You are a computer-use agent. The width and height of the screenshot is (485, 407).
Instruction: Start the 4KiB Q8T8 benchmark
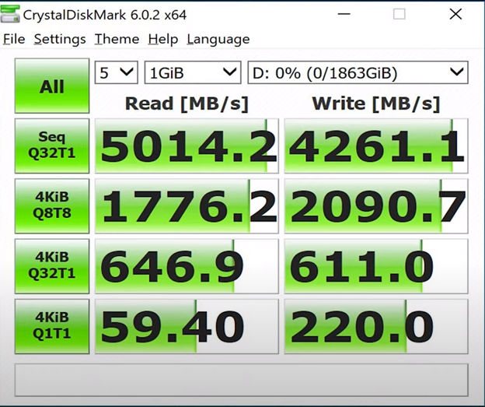coord(52,205)
